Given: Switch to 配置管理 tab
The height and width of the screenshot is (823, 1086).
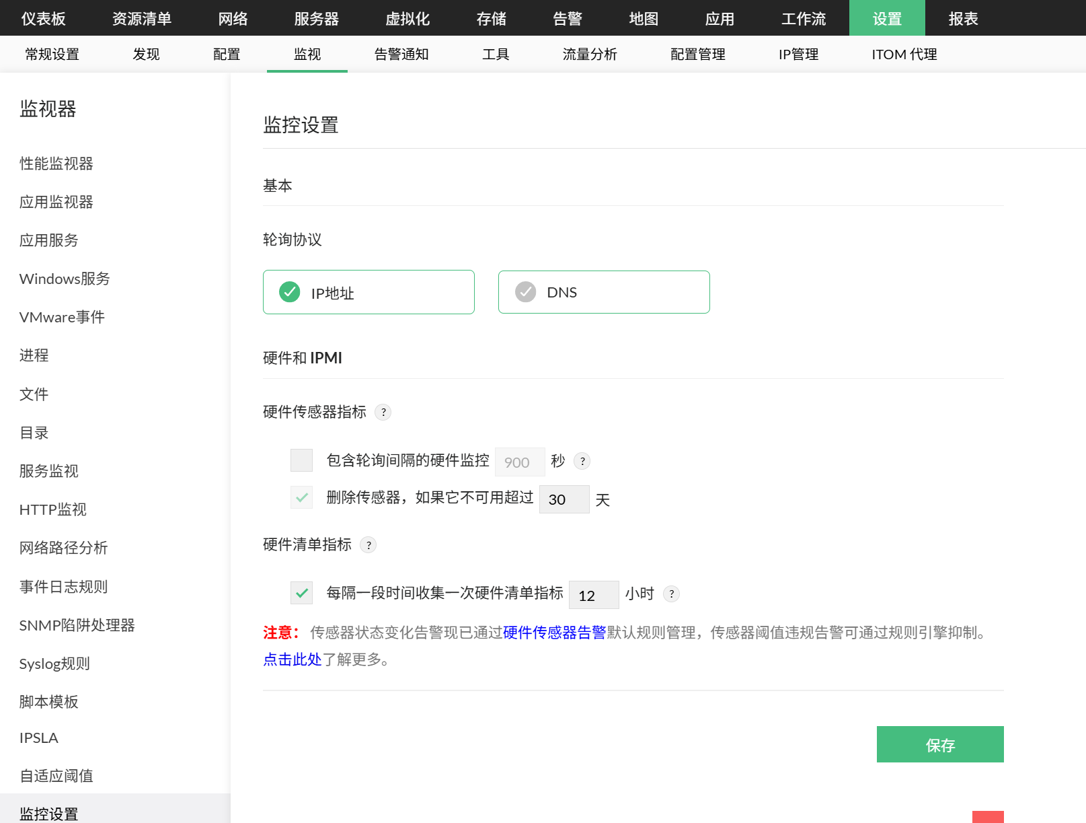Looking at the screenshot, I should [x=697, y=54].
